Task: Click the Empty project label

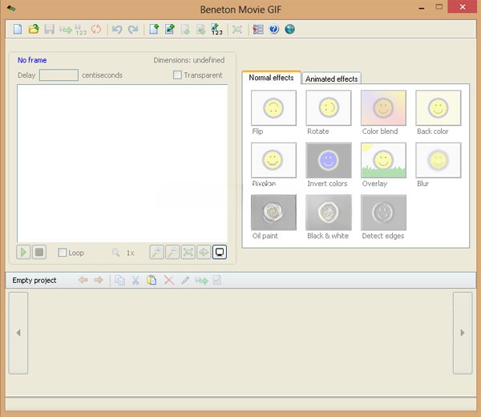Action: point(34,281)
